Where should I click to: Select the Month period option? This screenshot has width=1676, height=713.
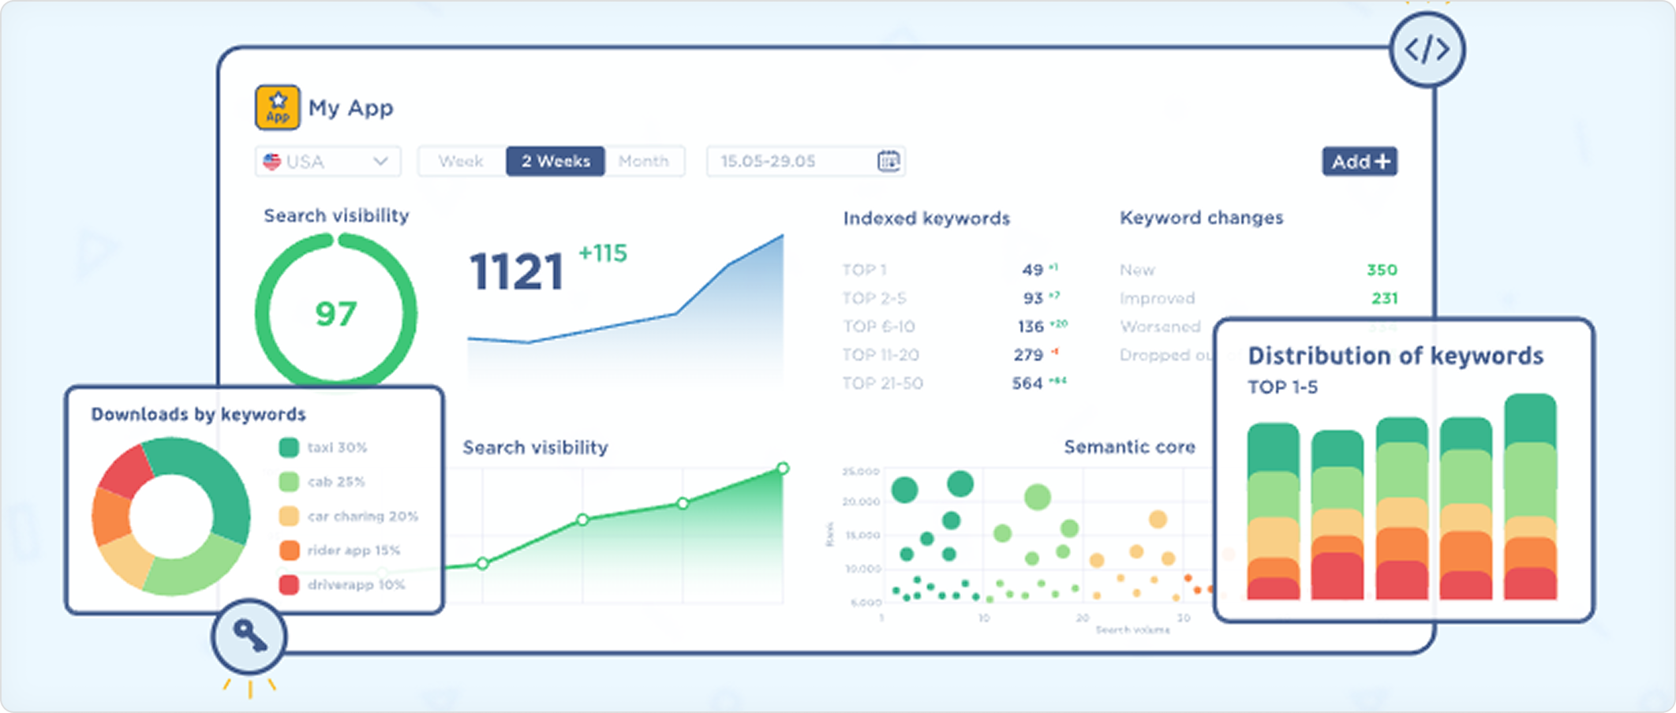tap(643, 161)
